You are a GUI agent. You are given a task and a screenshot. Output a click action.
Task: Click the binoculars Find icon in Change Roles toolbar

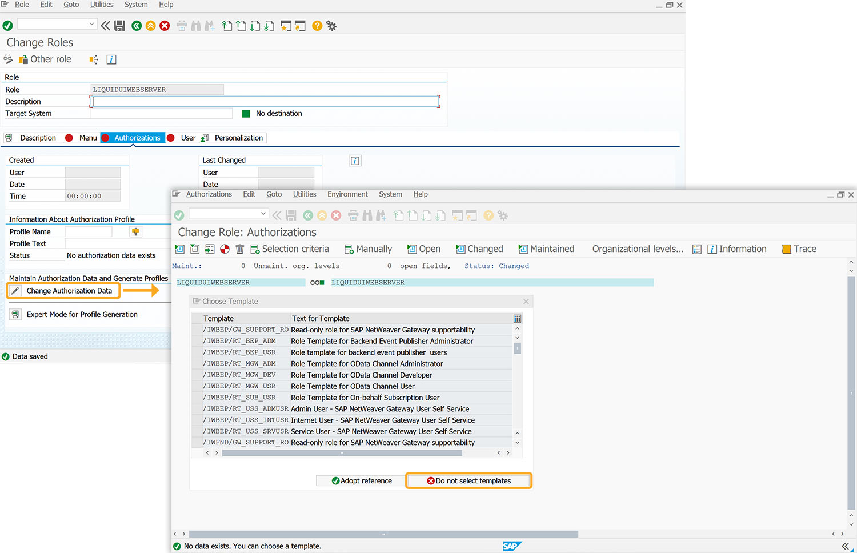click(x=196, y=26)
